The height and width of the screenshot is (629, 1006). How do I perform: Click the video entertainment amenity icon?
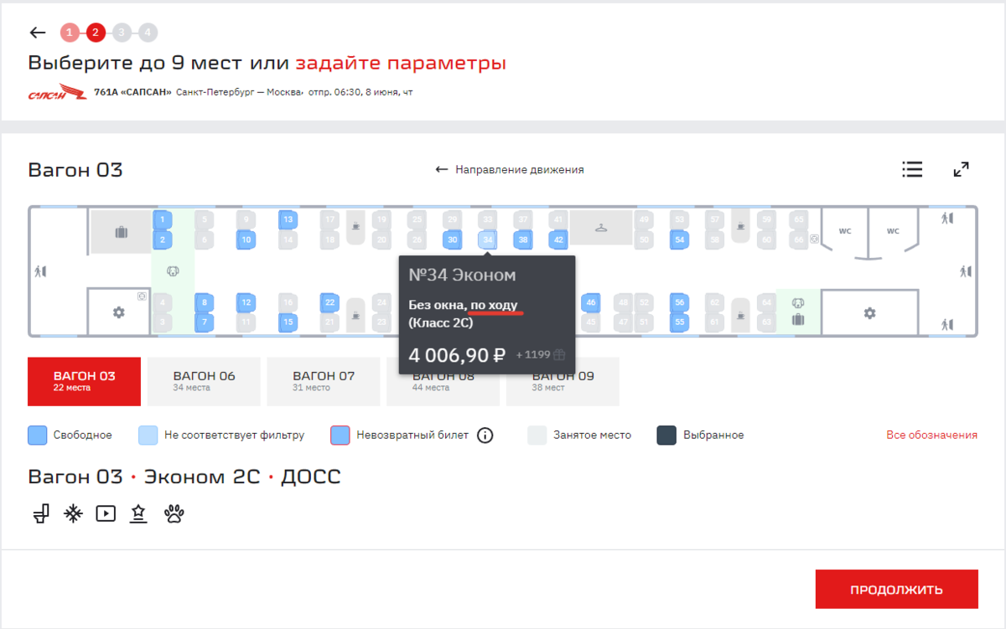106,513
